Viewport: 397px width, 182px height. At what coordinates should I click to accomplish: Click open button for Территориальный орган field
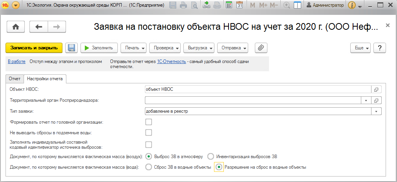click(x=376, y=100)
